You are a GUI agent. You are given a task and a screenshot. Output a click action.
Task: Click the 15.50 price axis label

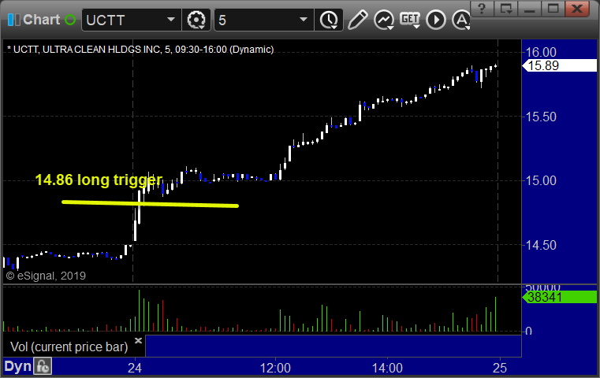(541, 117)
